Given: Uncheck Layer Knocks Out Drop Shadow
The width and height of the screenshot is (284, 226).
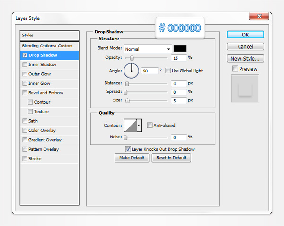Looking at the screenshot, I should coord(128,149).
